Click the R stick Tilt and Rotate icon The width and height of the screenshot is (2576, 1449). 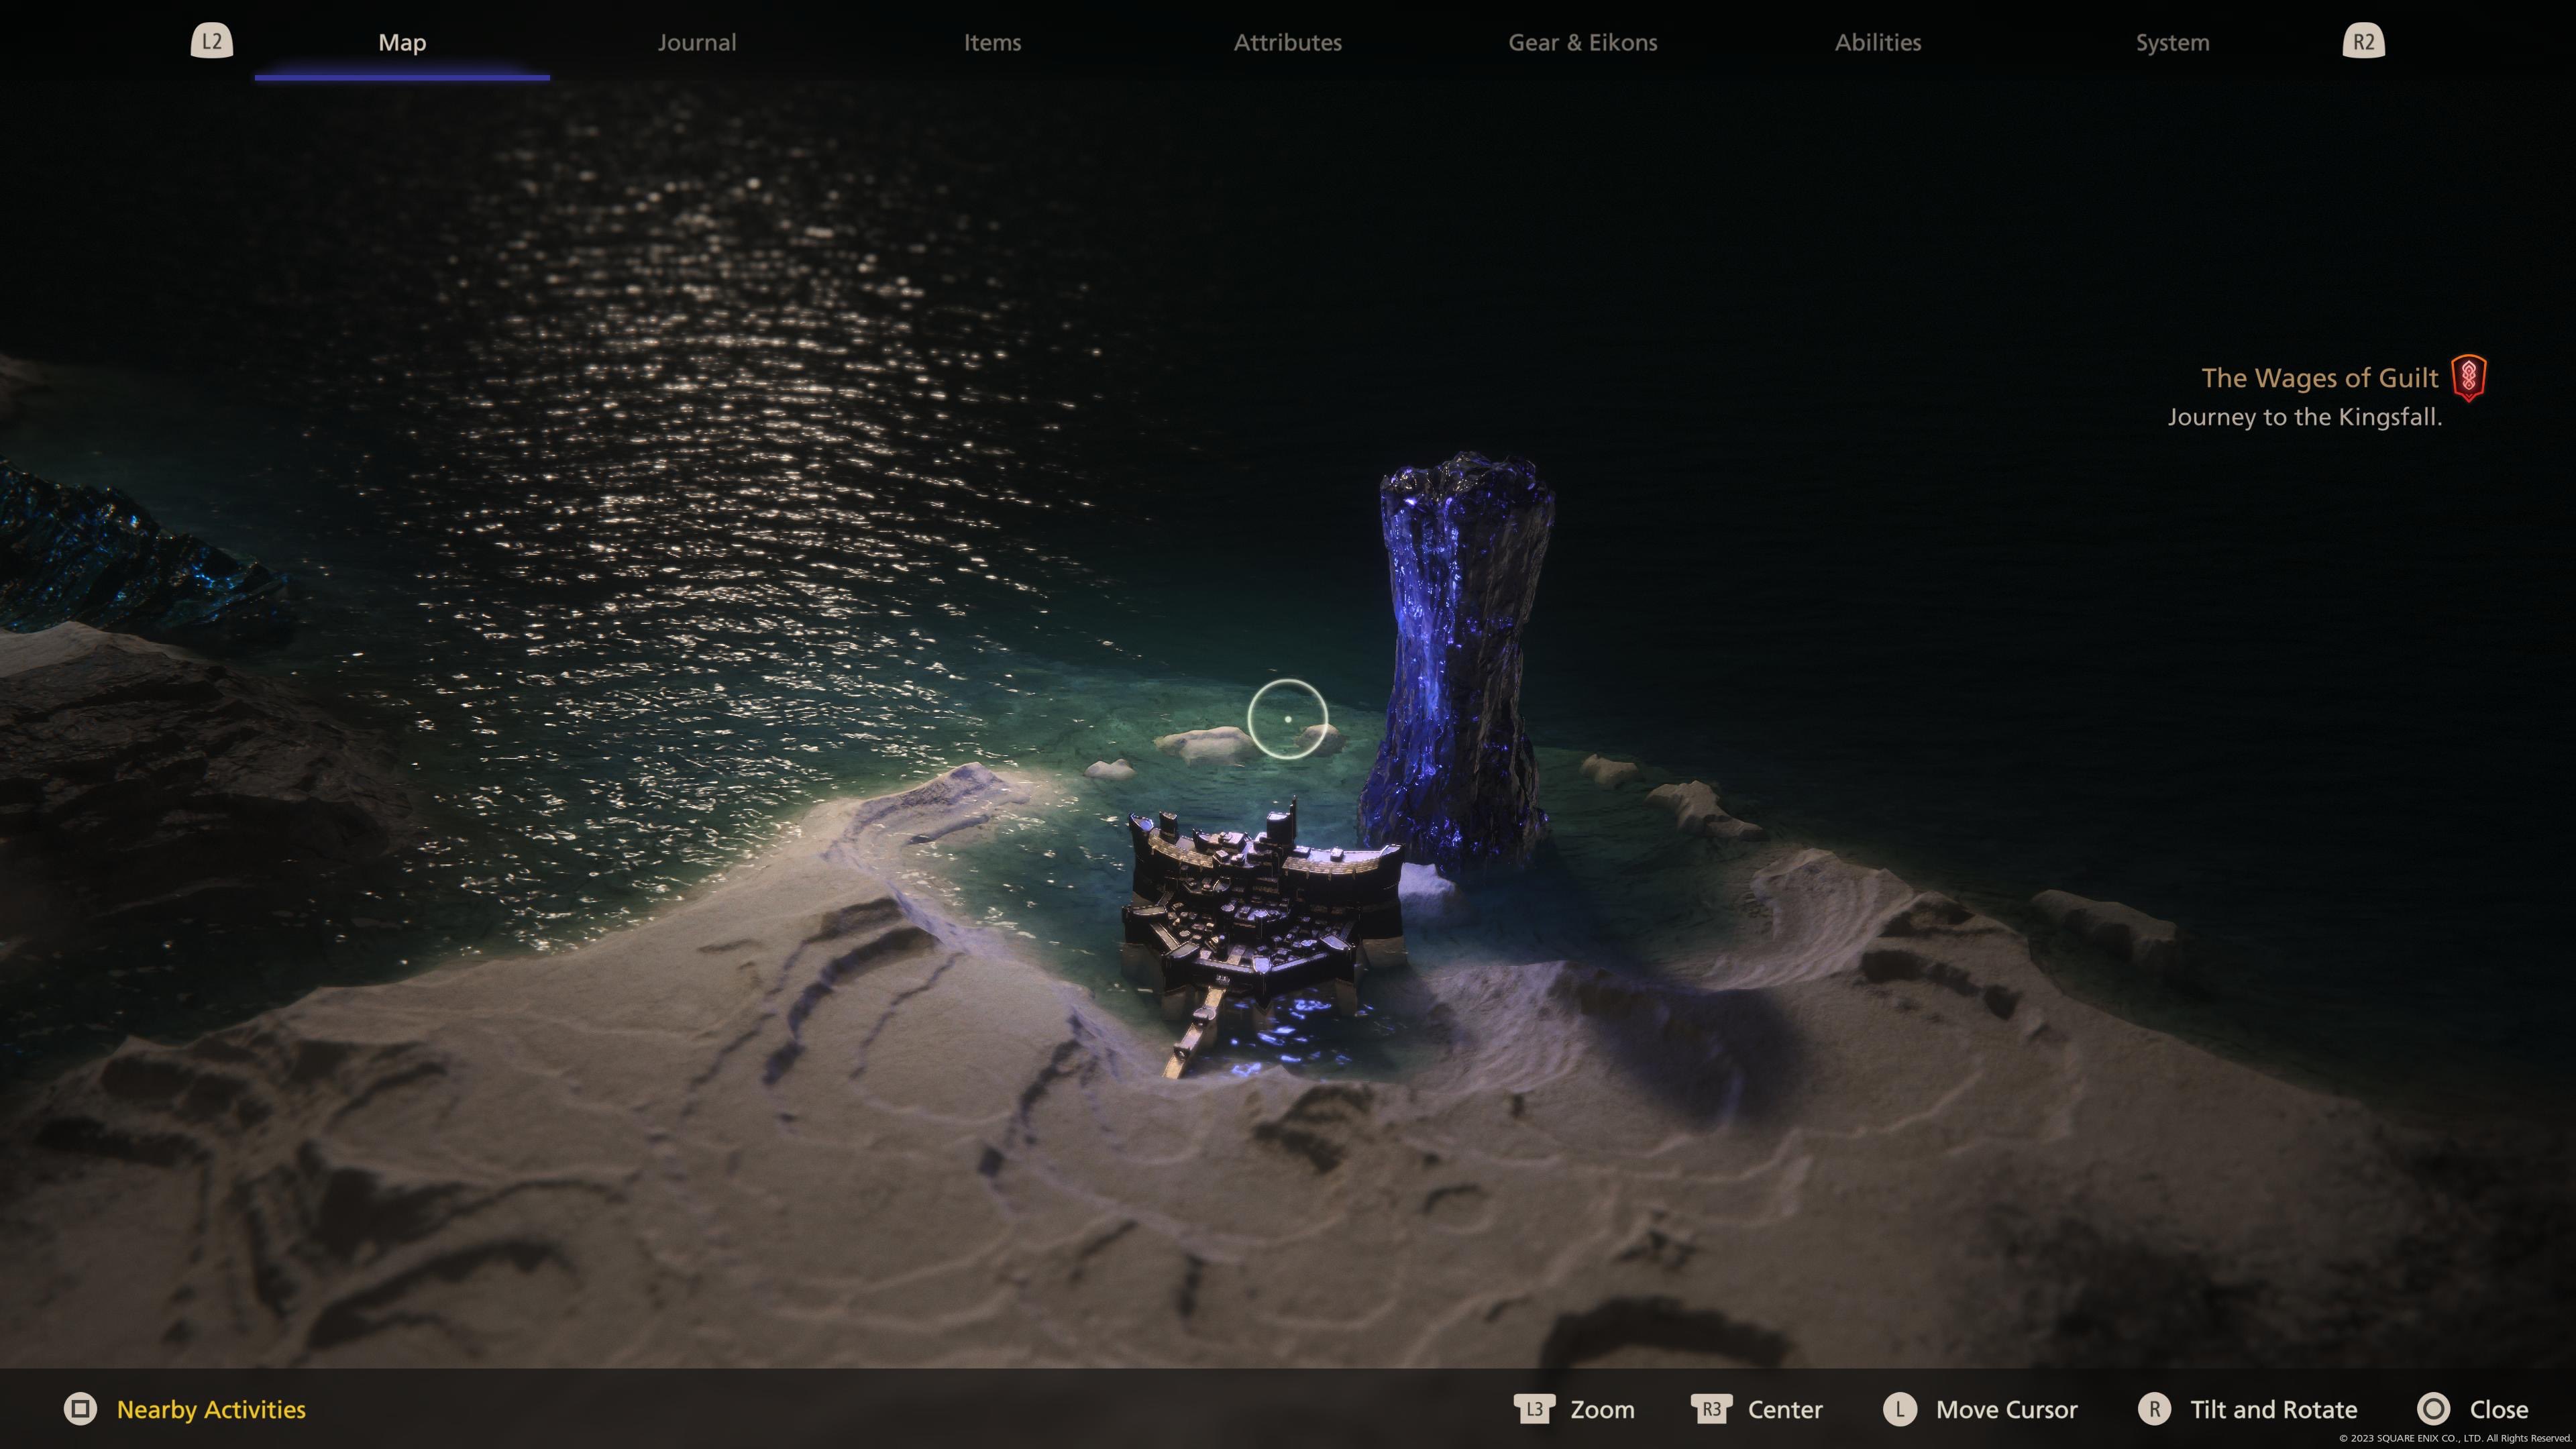click(x=2154, y=1409)
